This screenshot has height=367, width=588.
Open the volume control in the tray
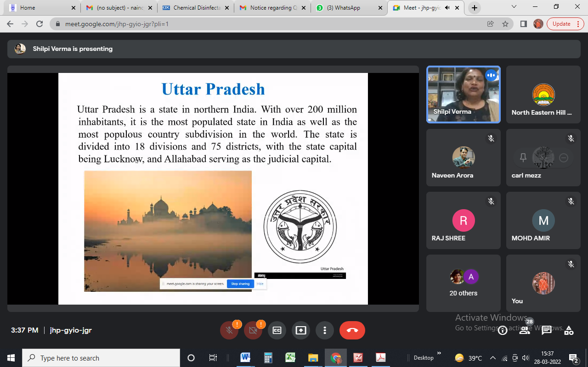526,358
